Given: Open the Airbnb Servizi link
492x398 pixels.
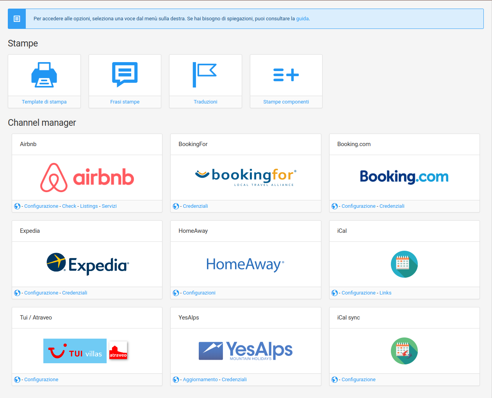Looking at the screenshot, I should coord(109,206).
